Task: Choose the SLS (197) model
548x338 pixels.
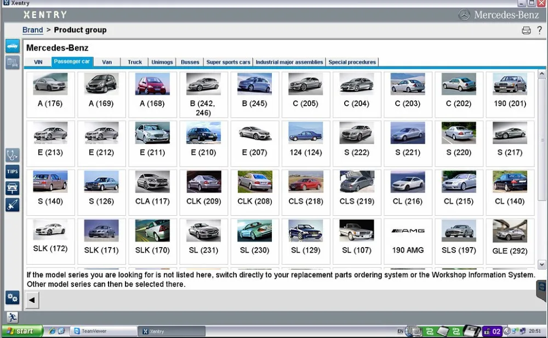Action: 459,241
